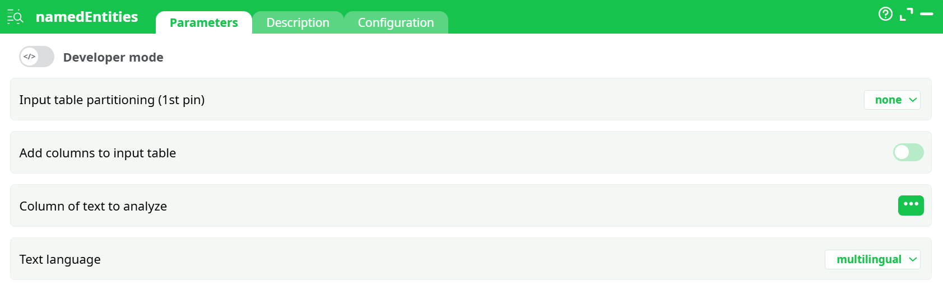Open the Configuration tab
943x285 pixels.
pyautogui.click(x=396, y=23)
